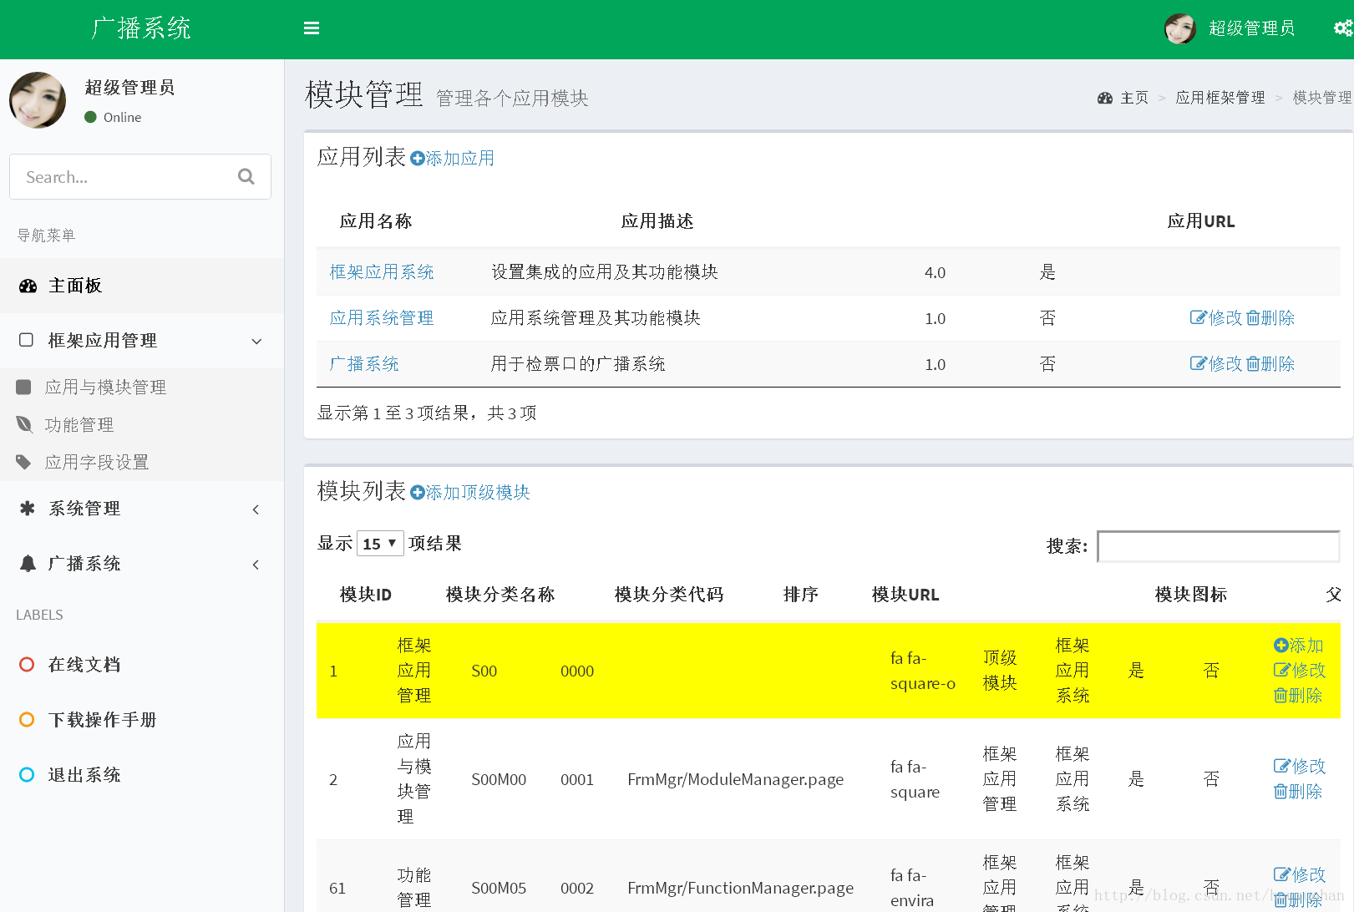The height and width of the screenshot is (912, 1354).
Task: Click the search magnifier icon in sidebar
Action: pos(246,177)
